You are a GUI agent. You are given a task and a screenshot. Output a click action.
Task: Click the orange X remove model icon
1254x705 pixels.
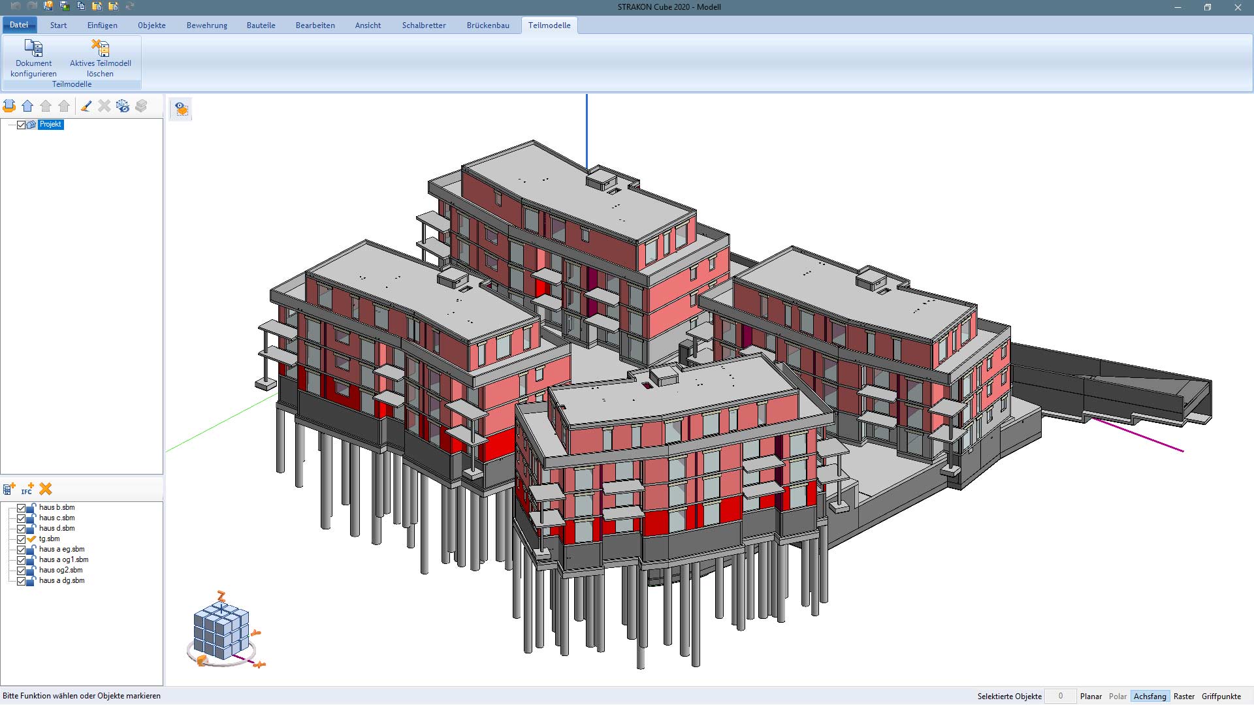point(46,489)
